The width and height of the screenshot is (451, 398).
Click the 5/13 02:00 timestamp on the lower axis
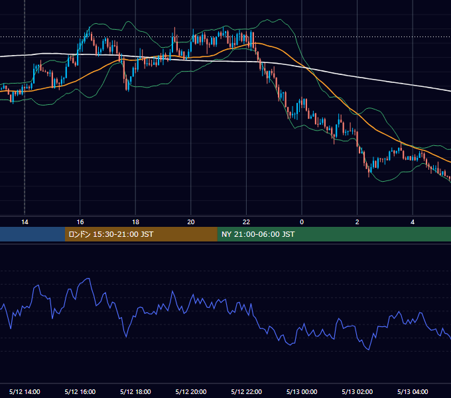[357, 391]
